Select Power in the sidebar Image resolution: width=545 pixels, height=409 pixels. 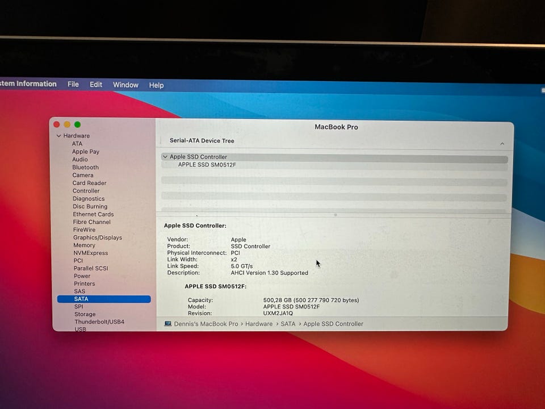82,276
